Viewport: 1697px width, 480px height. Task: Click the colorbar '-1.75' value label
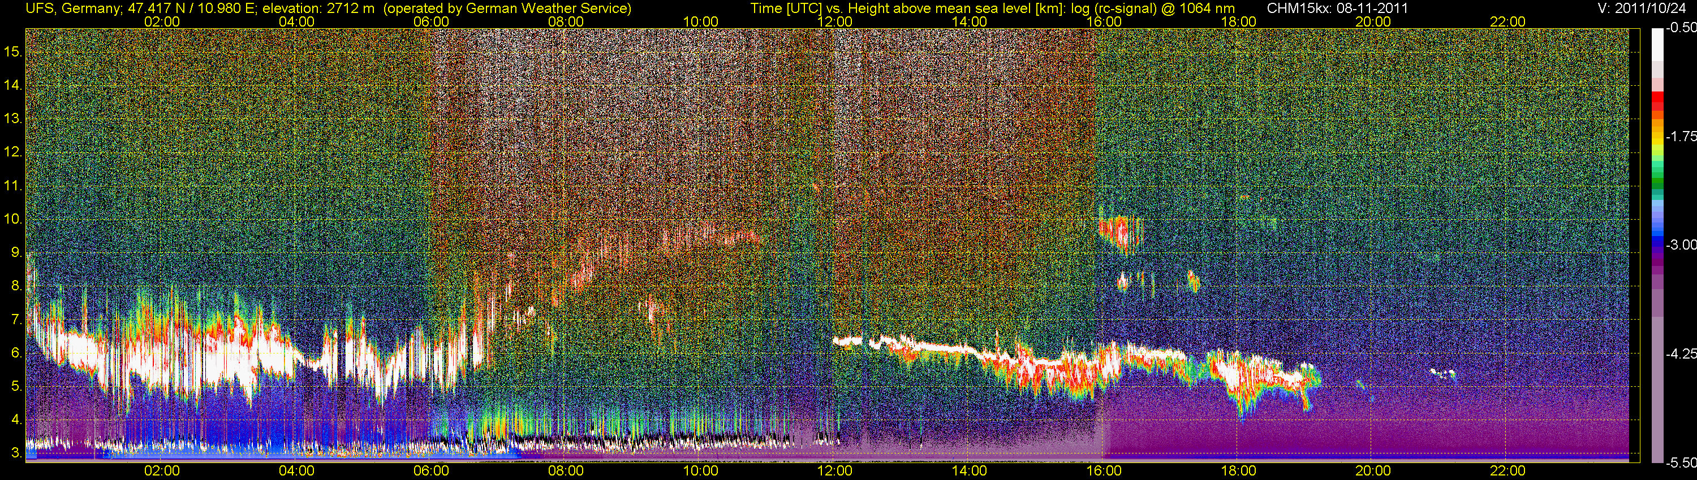pos(1681,136)
